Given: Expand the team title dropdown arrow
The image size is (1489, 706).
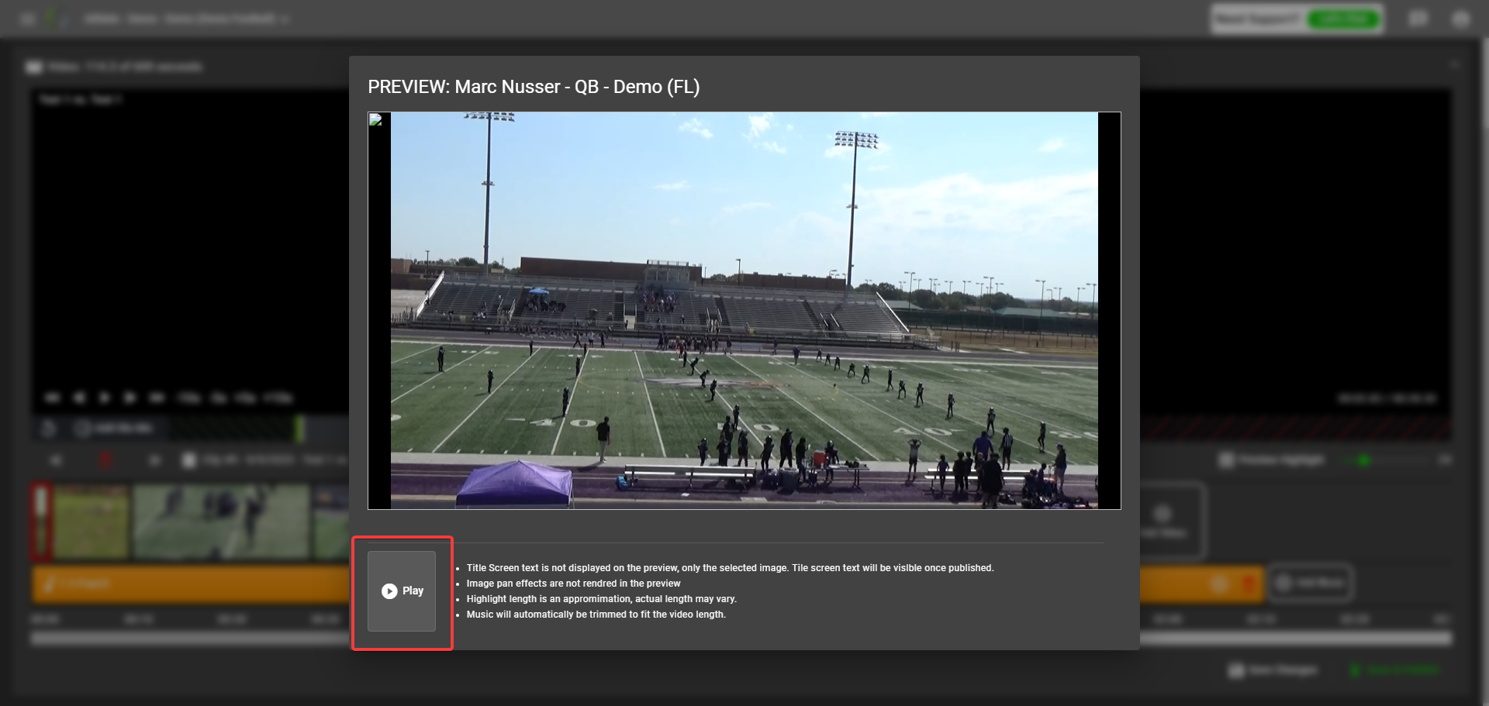Looking at the screenshot, I should coord(285,19).
